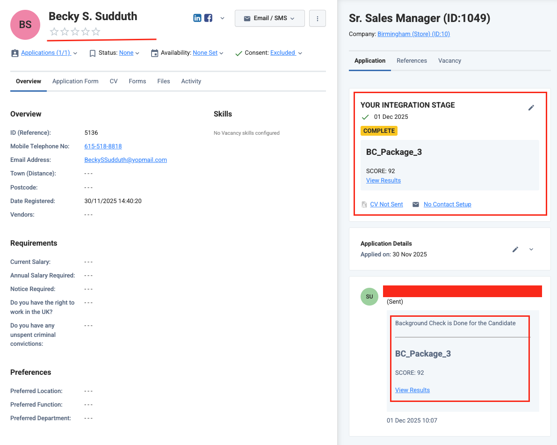Open View Results in integration stage card

pyautogui.click(x=383, y=181)
